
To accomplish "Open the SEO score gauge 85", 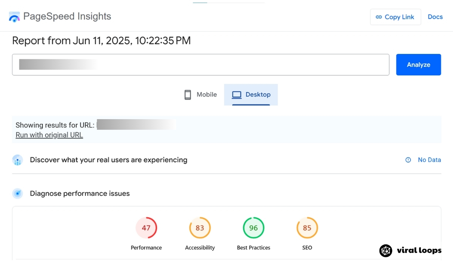I will 307,228.
